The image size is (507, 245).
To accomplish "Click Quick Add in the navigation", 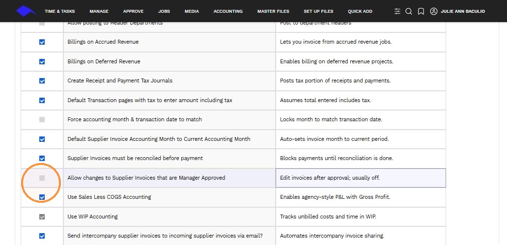I will click(360, 11).
